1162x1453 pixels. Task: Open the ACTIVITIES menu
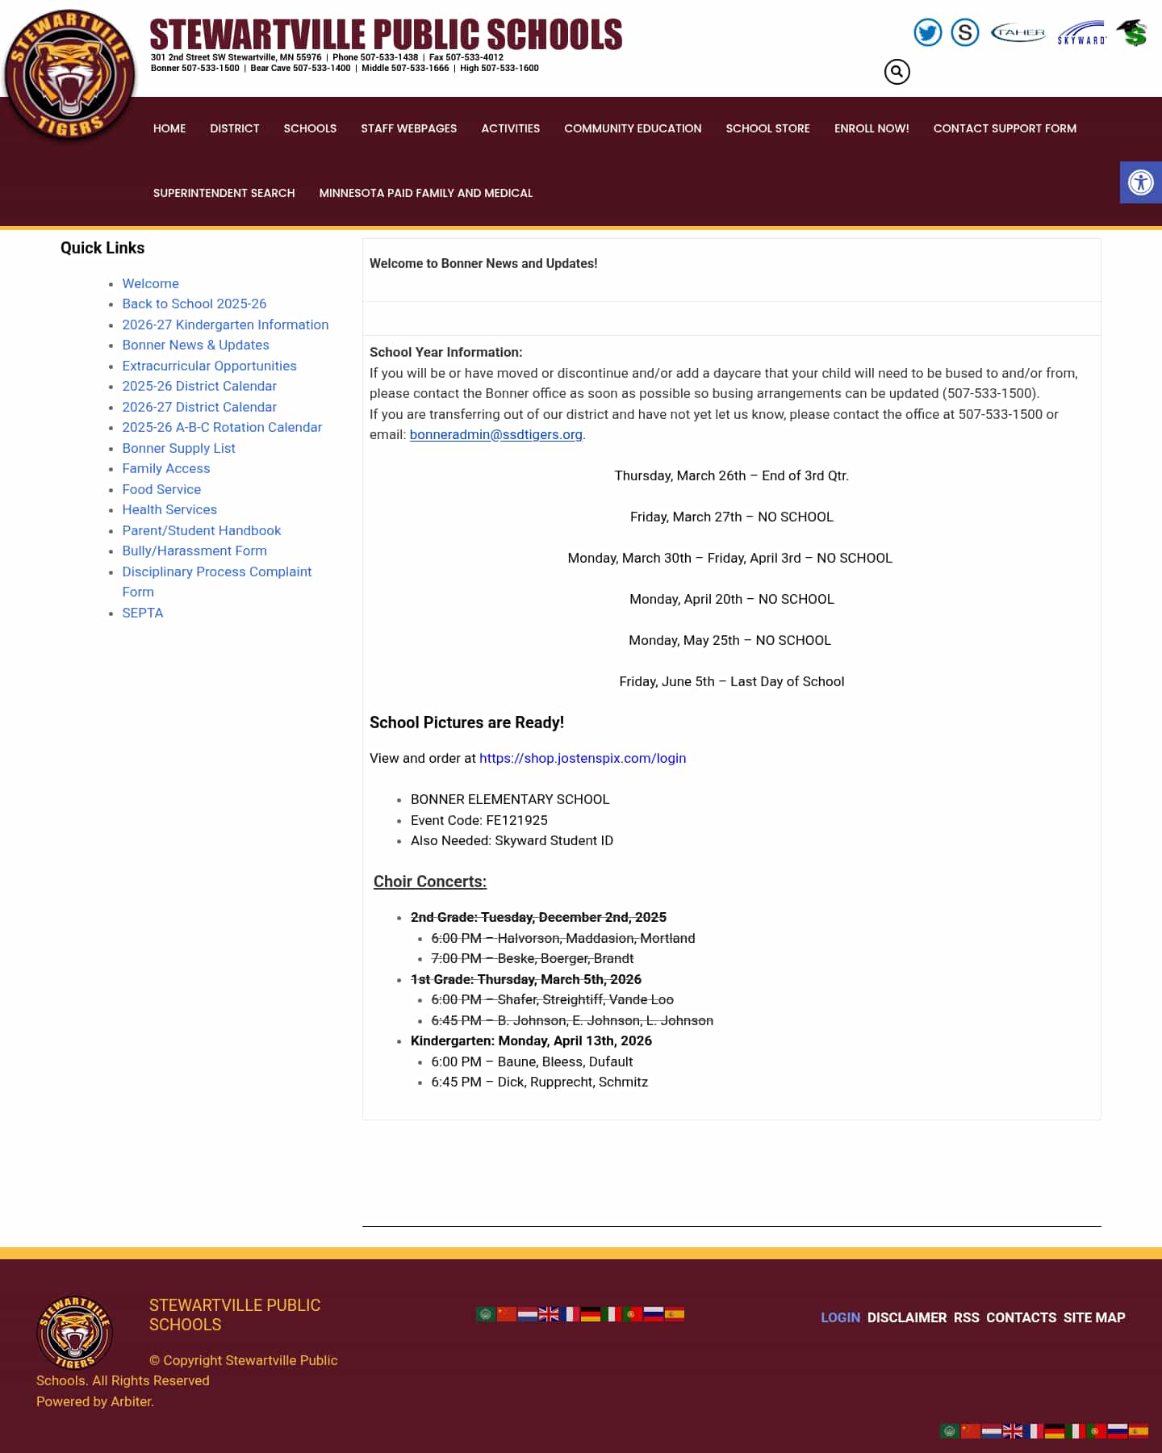(x=511, y=128)
